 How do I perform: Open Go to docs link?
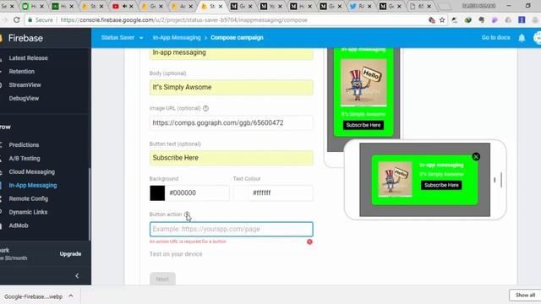495,37
